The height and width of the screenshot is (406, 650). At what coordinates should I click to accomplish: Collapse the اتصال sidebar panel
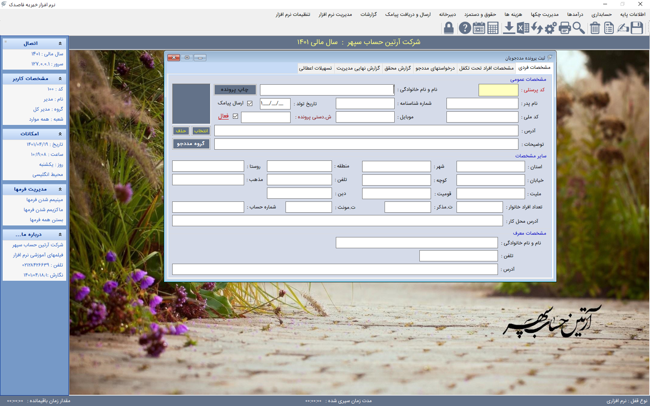click(x=60, y=43)
